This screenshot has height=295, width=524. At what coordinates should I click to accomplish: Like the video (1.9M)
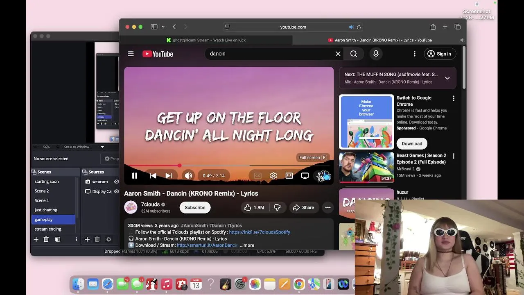254,207
